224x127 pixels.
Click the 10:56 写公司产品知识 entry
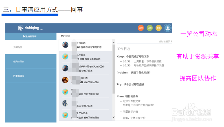tap(143, 65)
